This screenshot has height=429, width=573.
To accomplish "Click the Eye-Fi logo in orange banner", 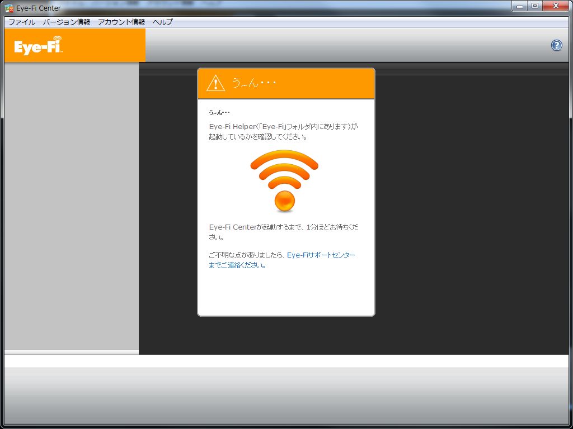I will (39, 46).
